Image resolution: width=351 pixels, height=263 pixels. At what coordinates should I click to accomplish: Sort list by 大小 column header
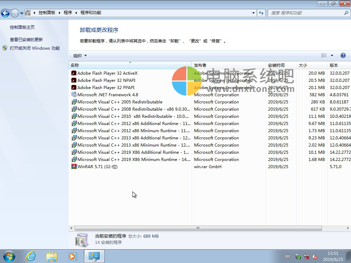pyautogui.click(x=312, y=65)
